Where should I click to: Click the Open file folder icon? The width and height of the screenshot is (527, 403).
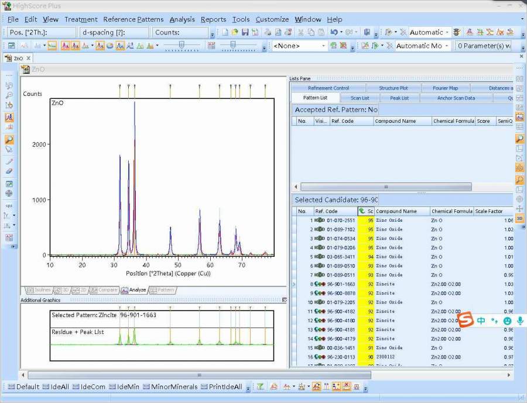235,33
